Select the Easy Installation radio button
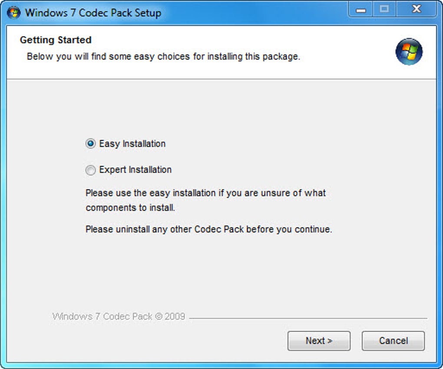 (x=90, y=144)
